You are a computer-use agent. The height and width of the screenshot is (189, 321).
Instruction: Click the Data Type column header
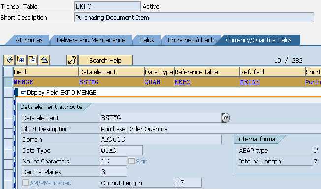point(159,72)
